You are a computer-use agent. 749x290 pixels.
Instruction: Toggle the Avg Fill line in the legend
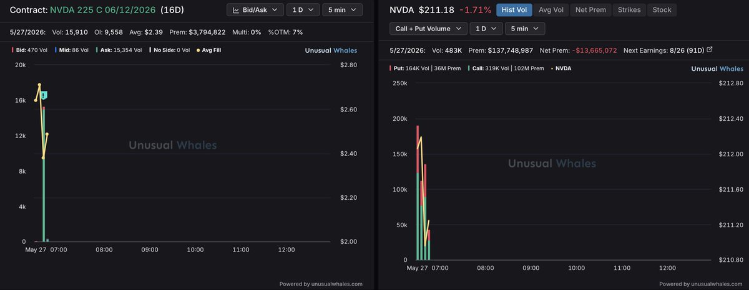coord(208,50)
